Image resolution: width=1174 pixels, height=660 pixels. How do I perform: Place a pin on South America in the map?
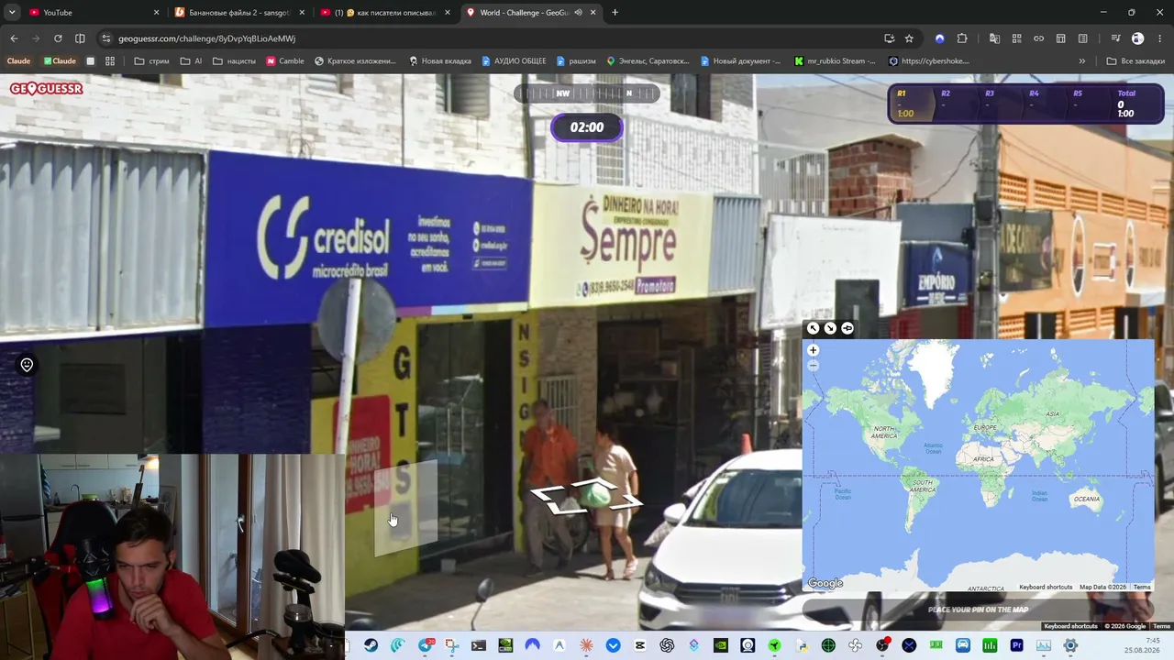[x=920, y=486]
